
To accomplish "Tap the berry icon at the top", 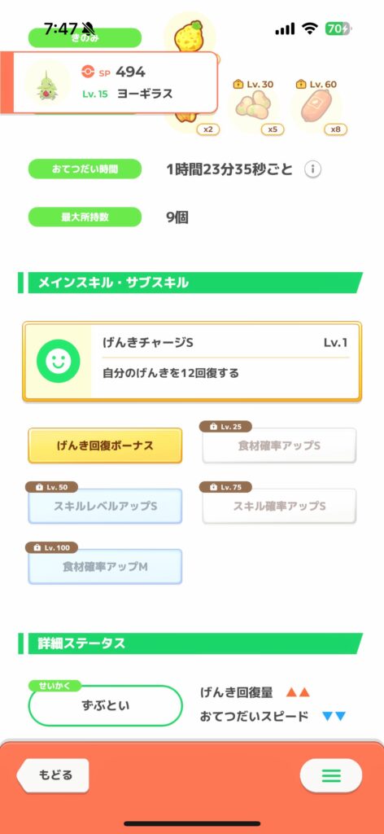I will tap(189, 33).
